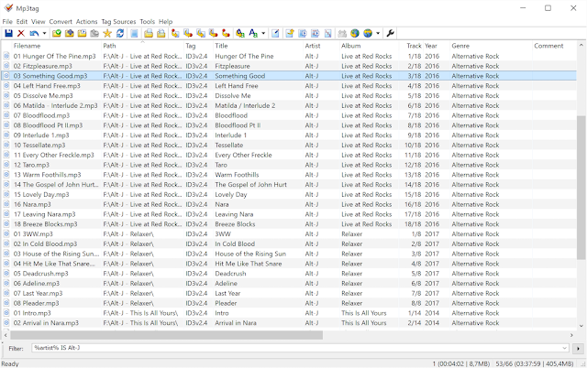Click the Export icon with yellow arrow
The image size is (587, 368).
[290, 33]
